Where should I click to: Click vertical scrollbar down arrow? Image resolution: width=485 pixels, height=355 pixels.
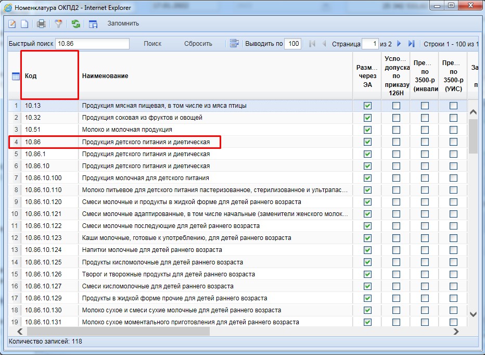tap(473, 314)
